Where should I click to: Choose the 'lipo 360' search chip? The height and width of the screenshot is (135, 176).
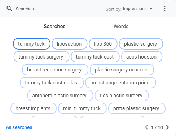103,44
